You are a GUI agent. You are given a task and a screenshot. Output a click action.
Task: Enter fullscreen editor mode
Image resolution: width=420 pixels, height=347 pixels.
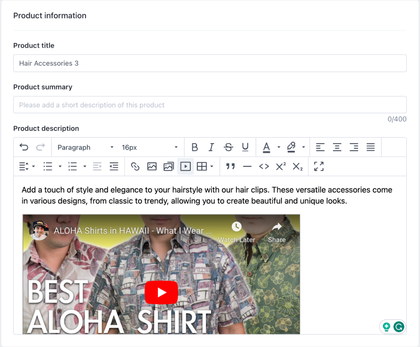[319, 166]
